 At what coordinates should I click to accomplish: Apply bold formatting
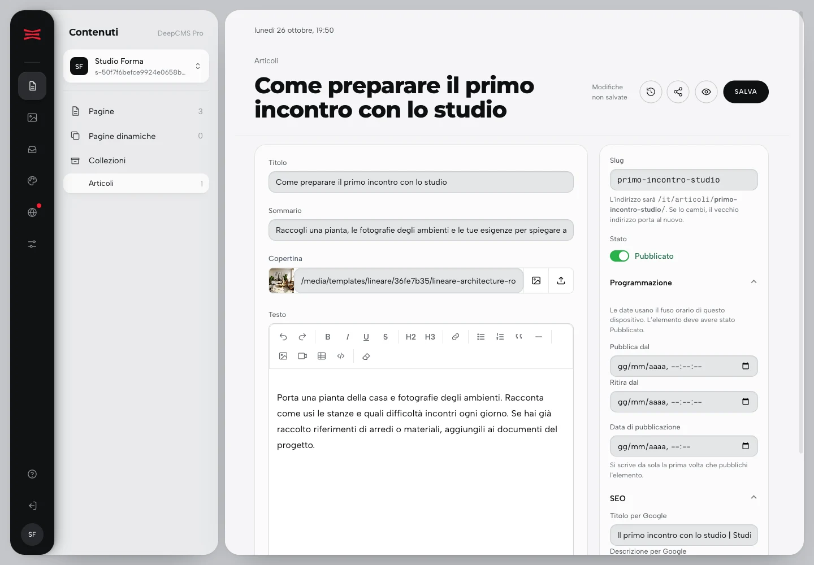328,337
